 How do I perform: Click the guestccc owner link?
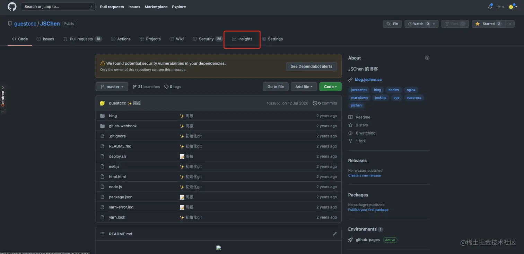click(25, 24)
